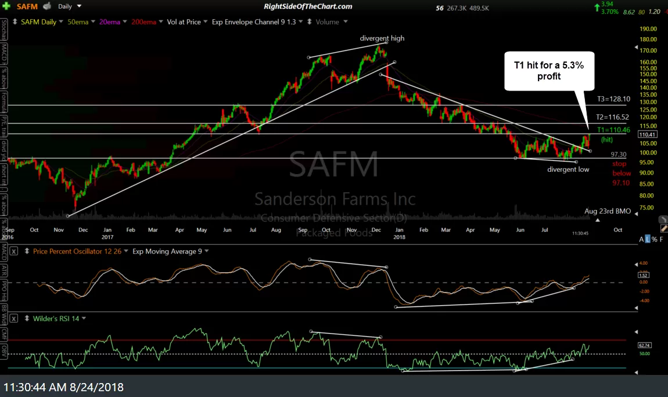Switch to the ATR side tab
The width and height of the screenshot is (668, 397).
[x=4, y=270]
